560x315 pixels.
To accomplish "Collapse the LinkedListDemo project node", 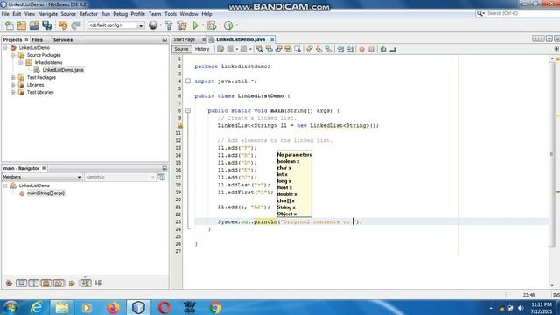I will click(x=5, y=48).
